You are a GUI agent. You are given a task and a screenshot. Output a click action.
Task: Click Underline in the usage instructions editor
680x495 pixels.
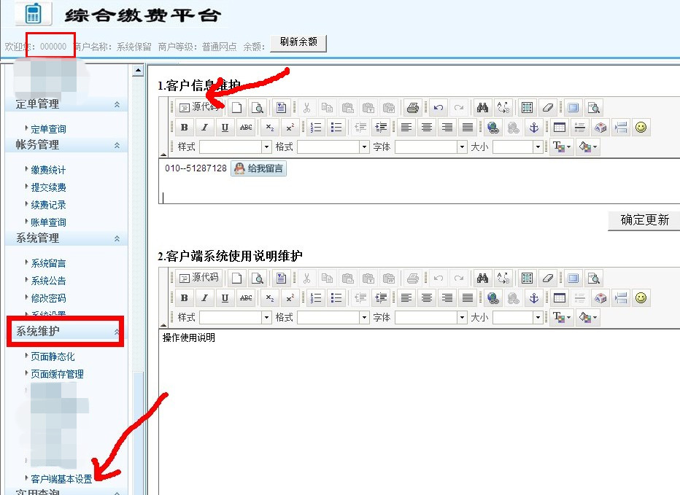pos(225,298)
